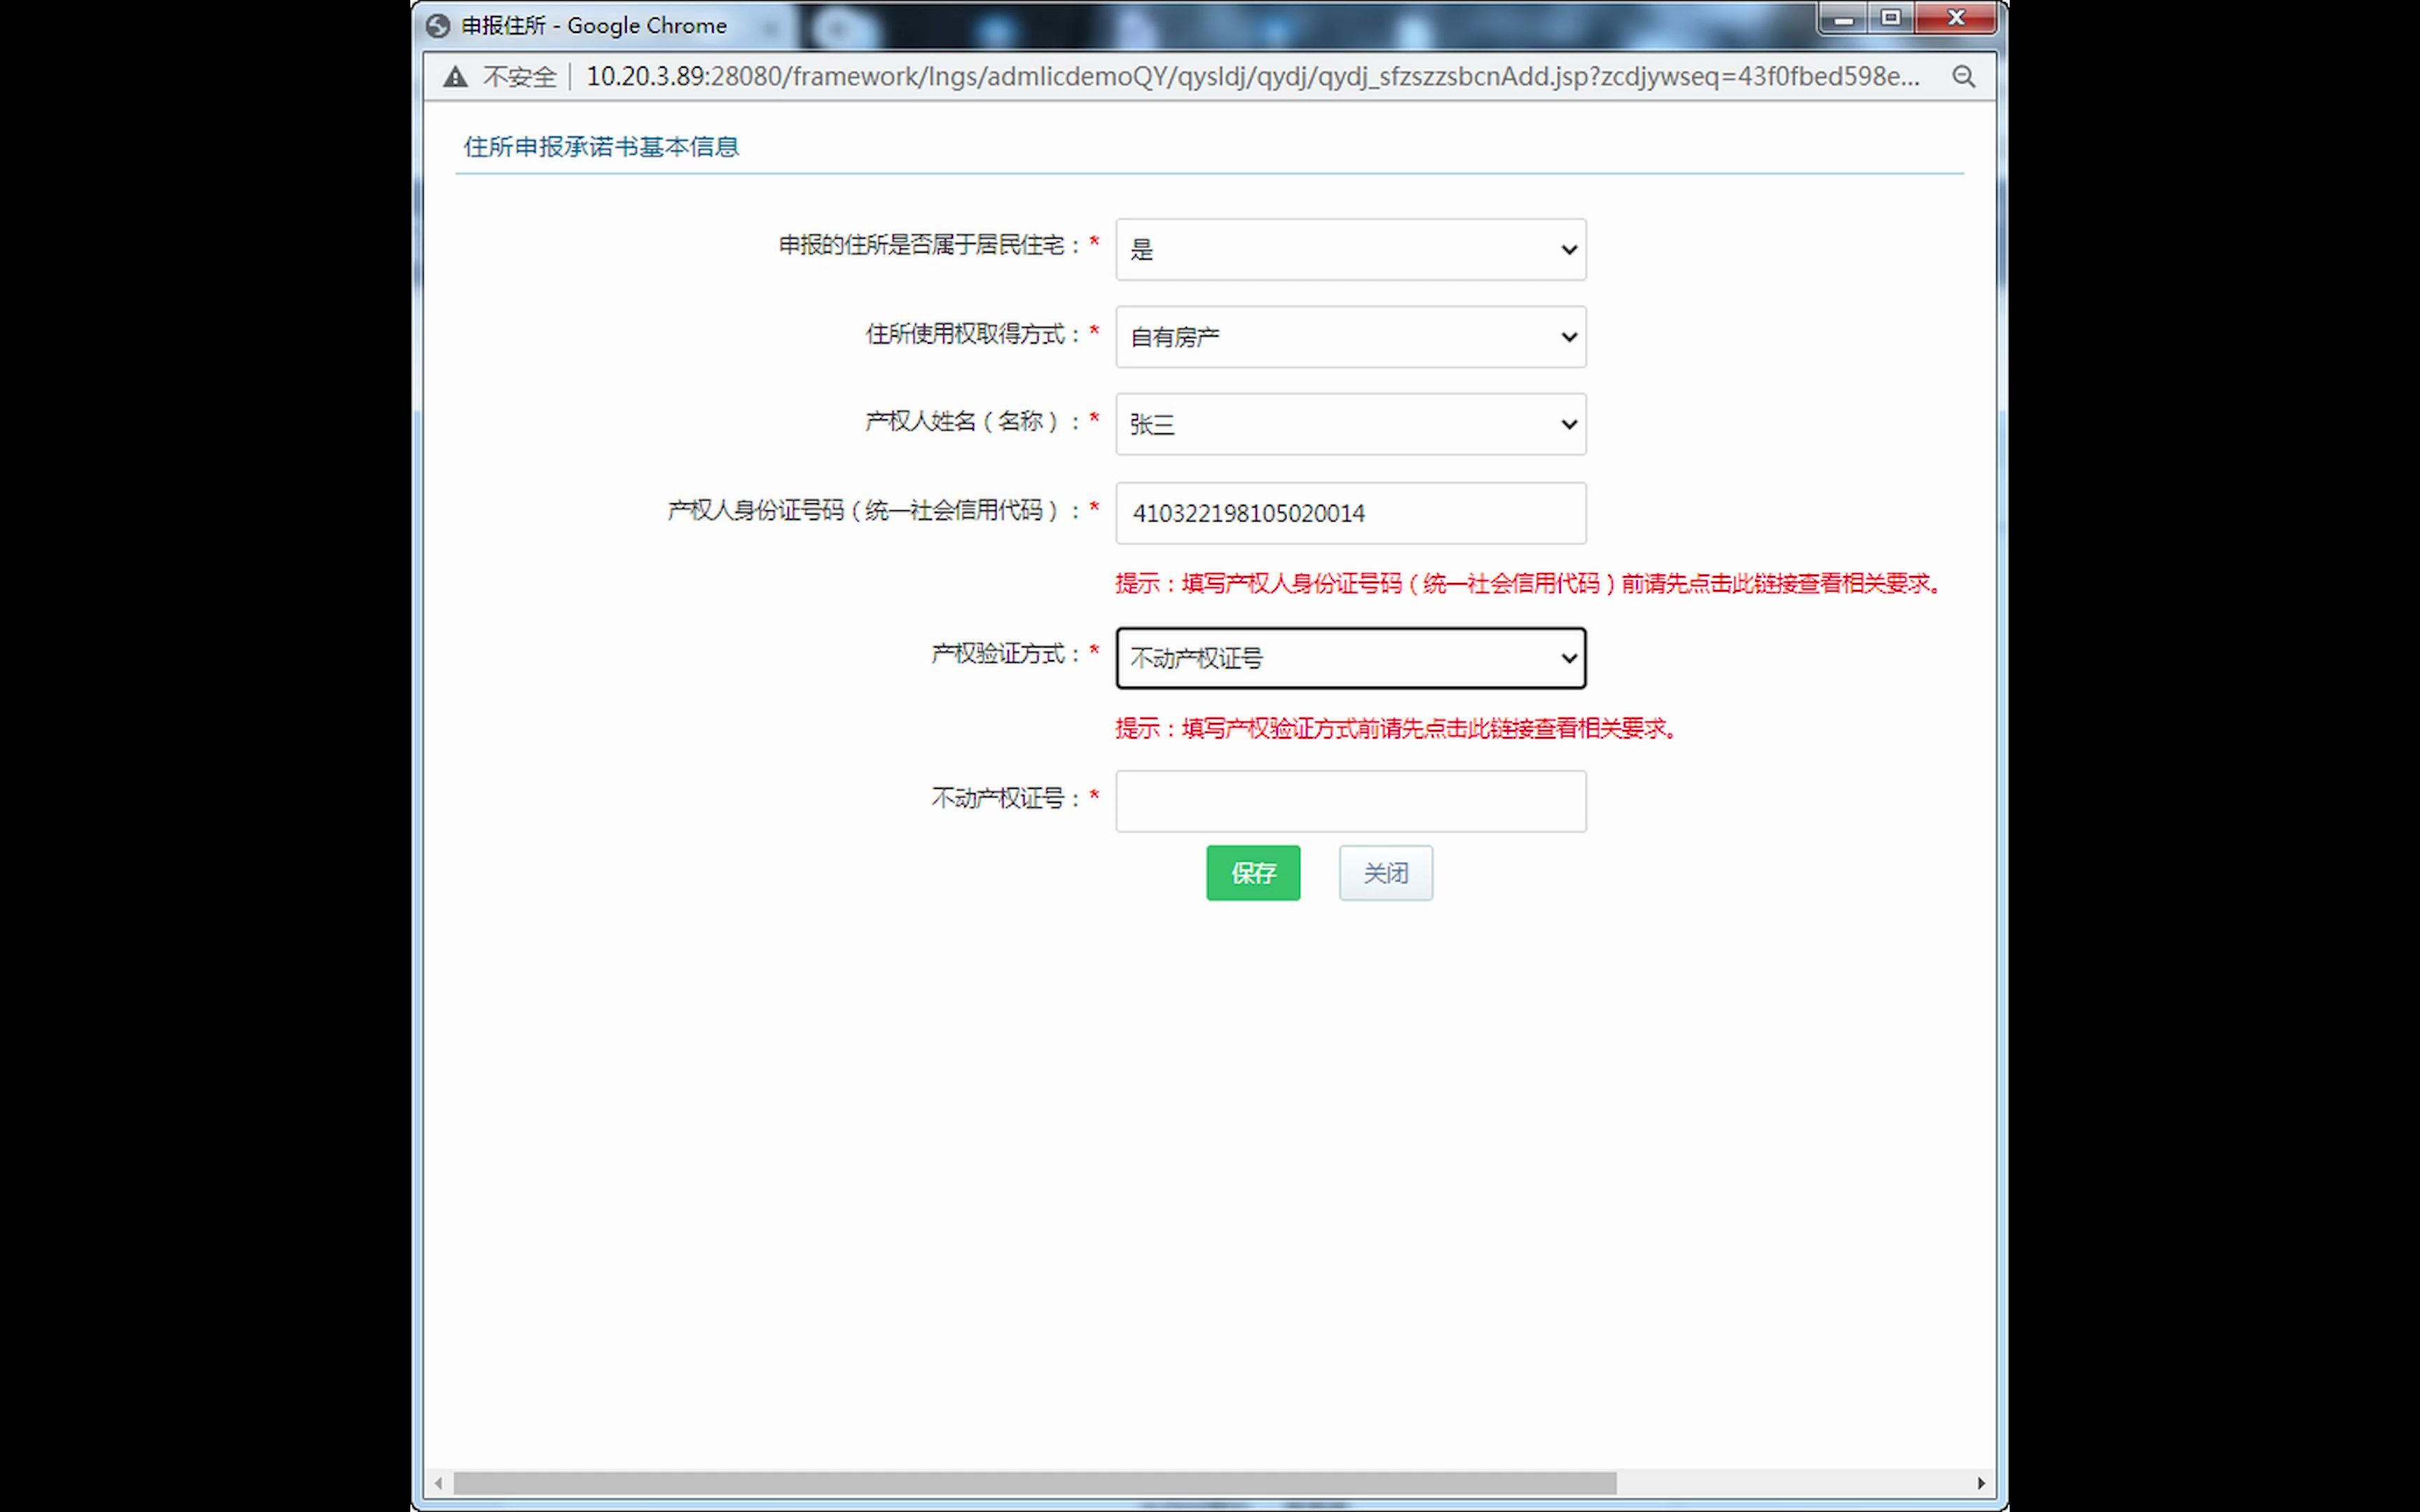Click the green 保存 button
Image resolution: width=2420 pixels, height=1512 pixels.
click(1253, 873)
